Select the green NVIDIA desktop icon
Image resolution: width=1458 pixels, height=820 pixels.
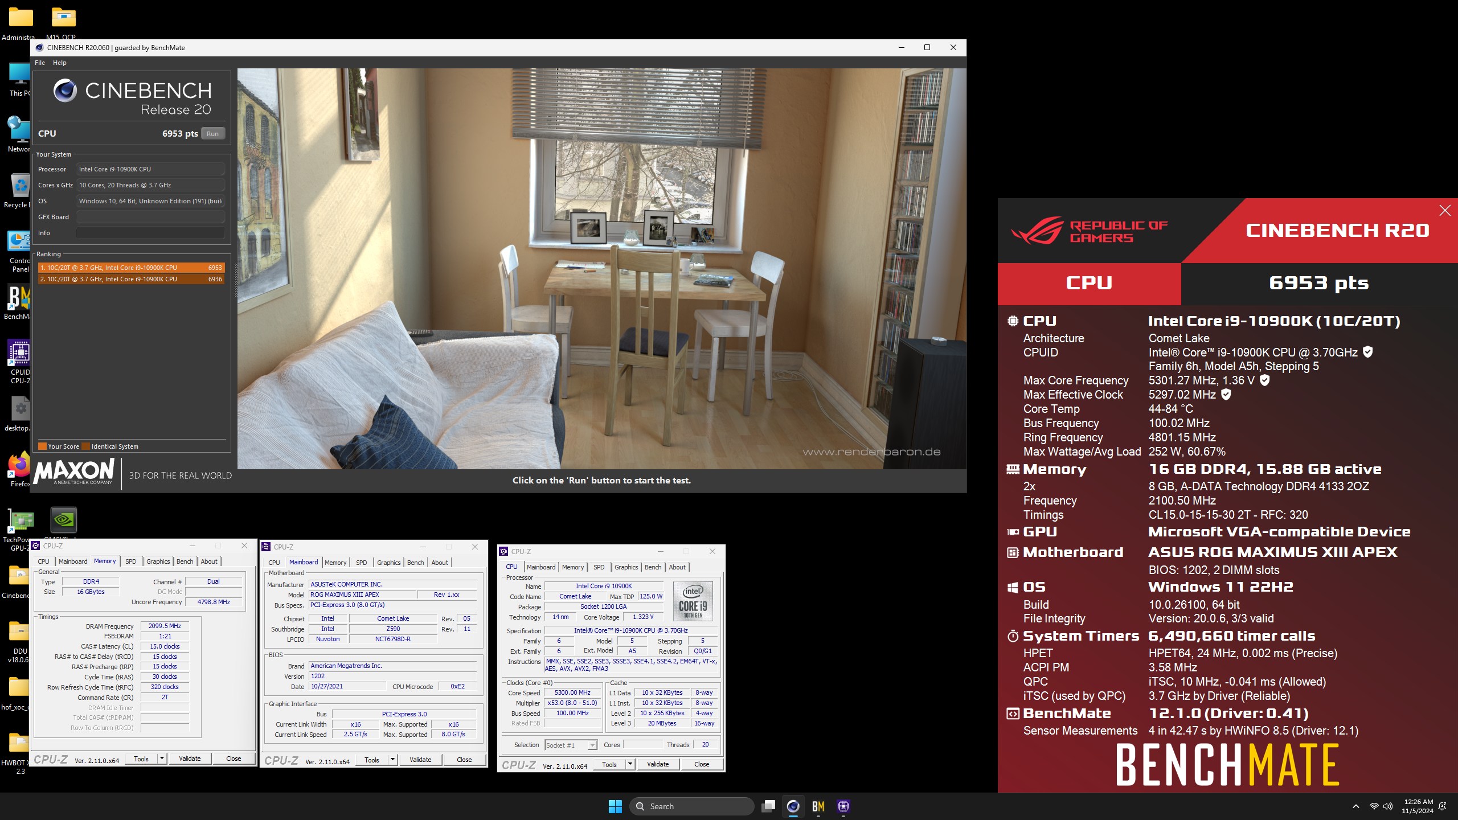(x=63, y=519)
